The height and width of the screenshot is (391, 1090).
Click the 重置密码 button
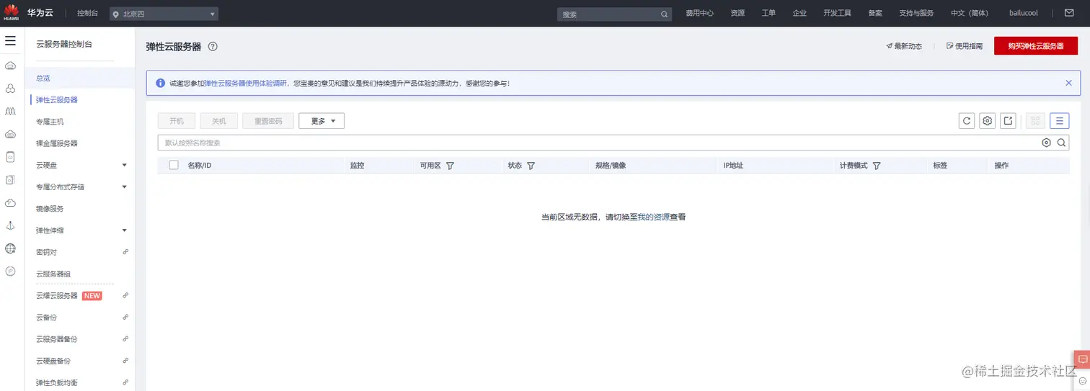268,121
